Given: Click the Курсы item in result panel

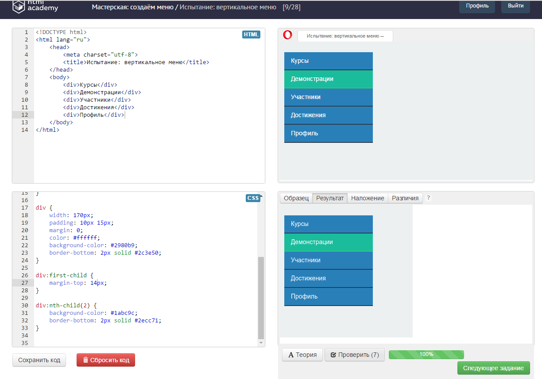Looking at the screenshot, I should pos(329,224).
